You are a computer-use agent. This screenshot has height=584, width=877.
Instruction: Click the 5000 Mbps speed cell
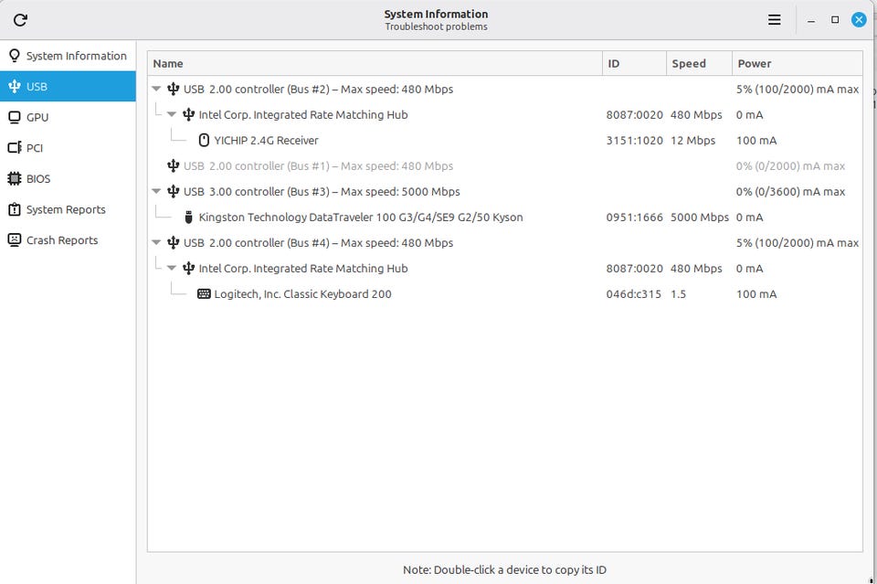700,217
